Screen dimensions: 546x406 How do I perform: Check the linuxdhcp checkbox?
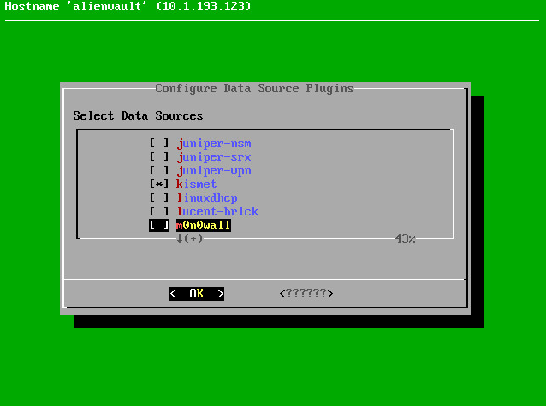[159, 197]
